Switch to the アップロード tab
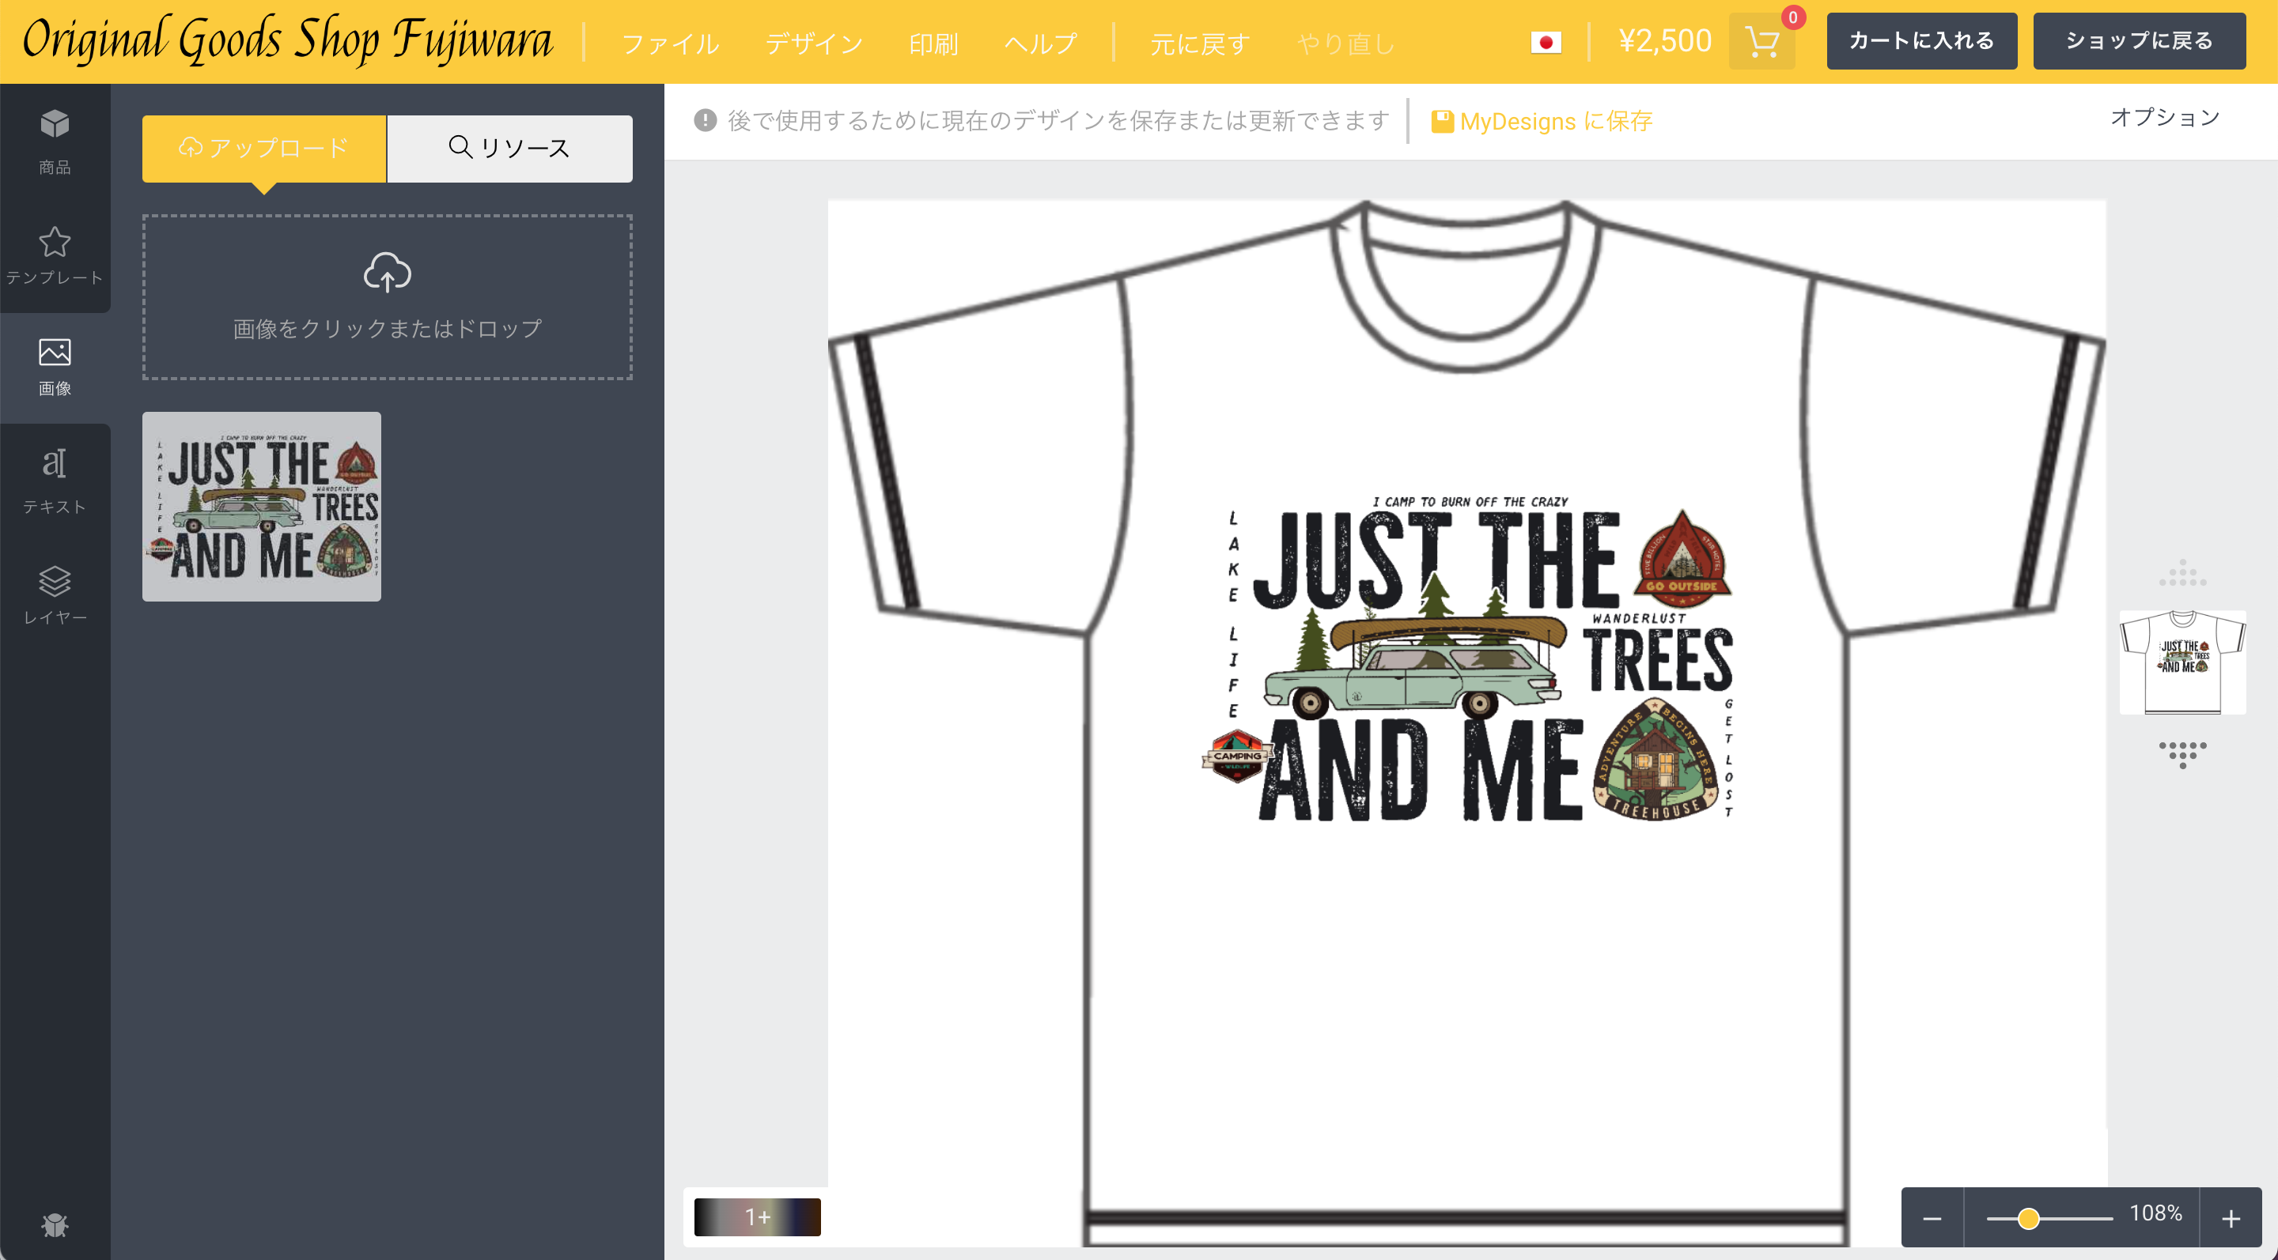Screen dimensions: 2278x1260 pos(263,149)
